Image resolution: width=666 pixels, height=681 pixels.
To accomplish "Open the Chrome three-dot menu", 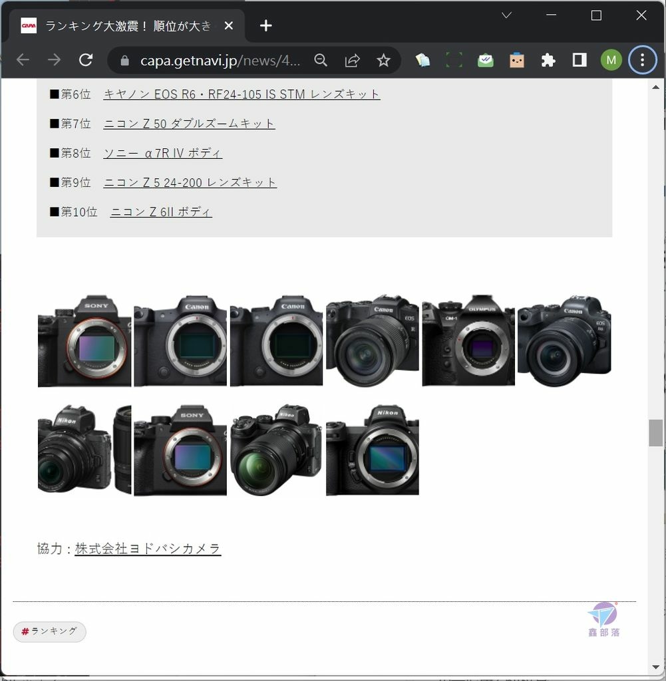I will [642, 60].
